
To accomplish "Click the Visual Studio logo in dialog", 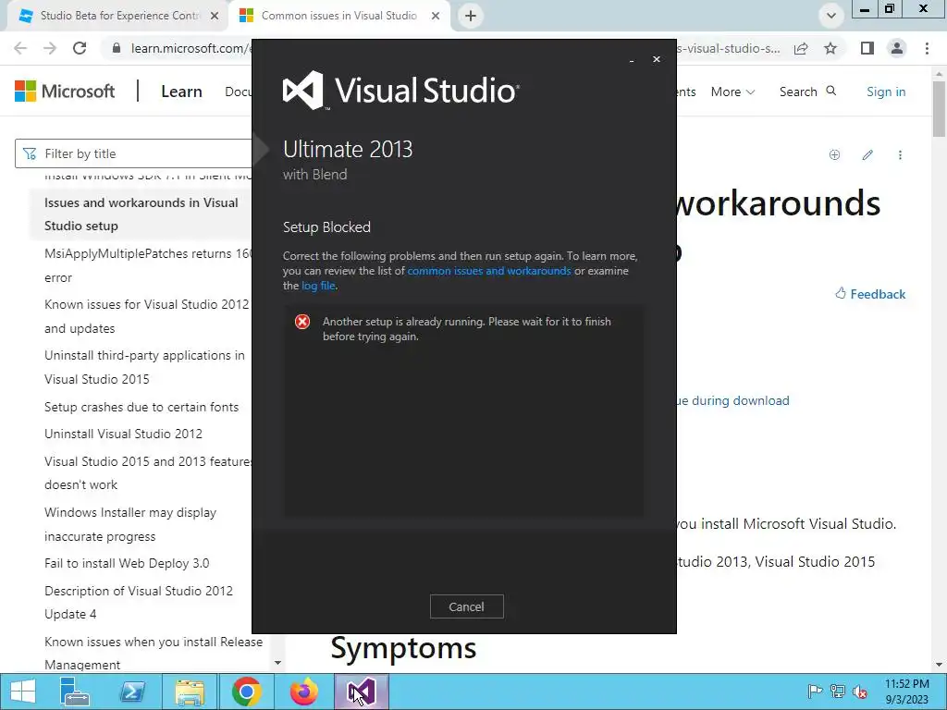I will [401, 91].
